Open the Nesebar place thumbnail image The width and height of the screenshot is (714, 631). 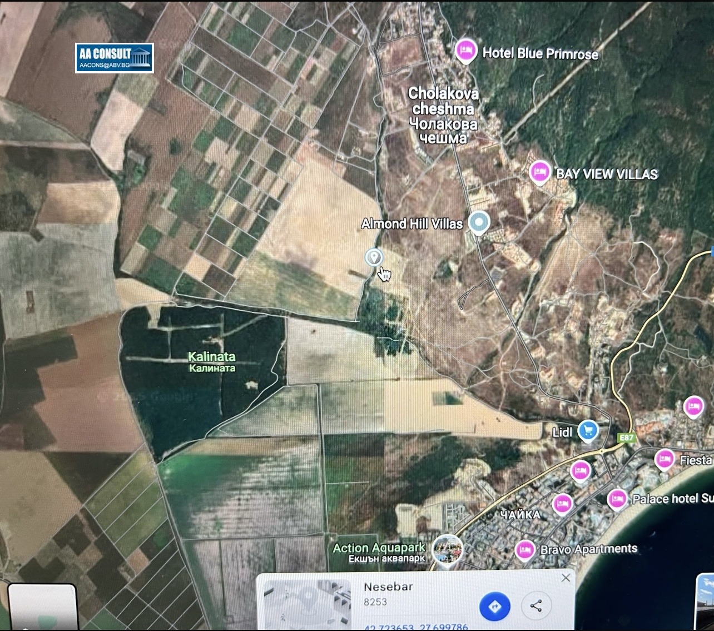click(307, 605)
